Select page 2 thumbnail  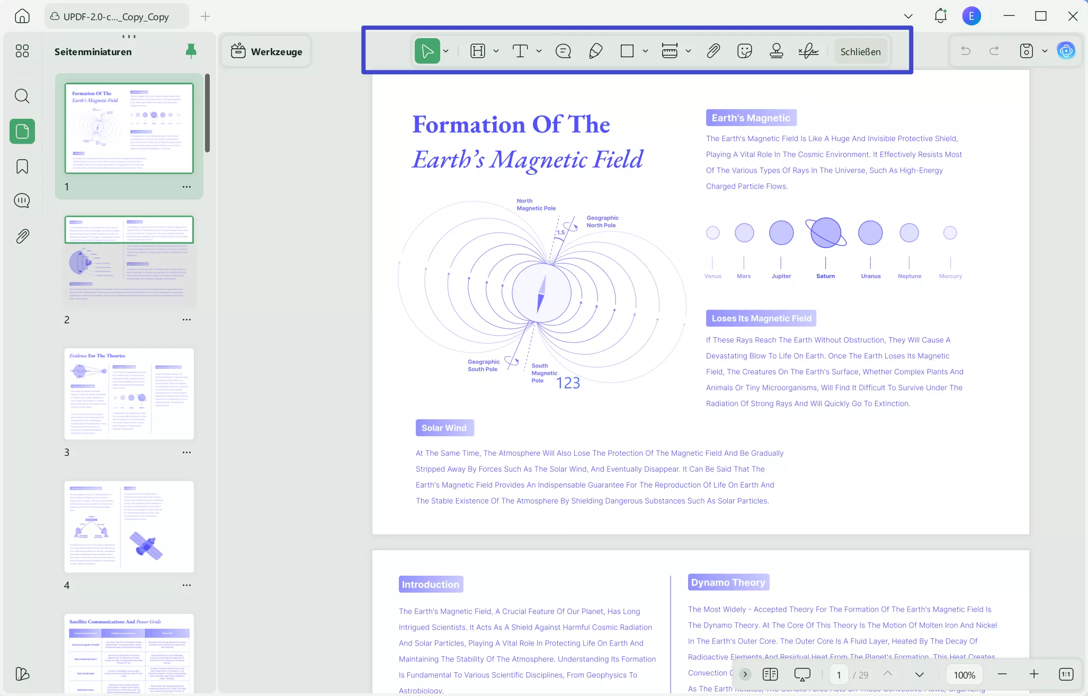(x=129, y=261)
